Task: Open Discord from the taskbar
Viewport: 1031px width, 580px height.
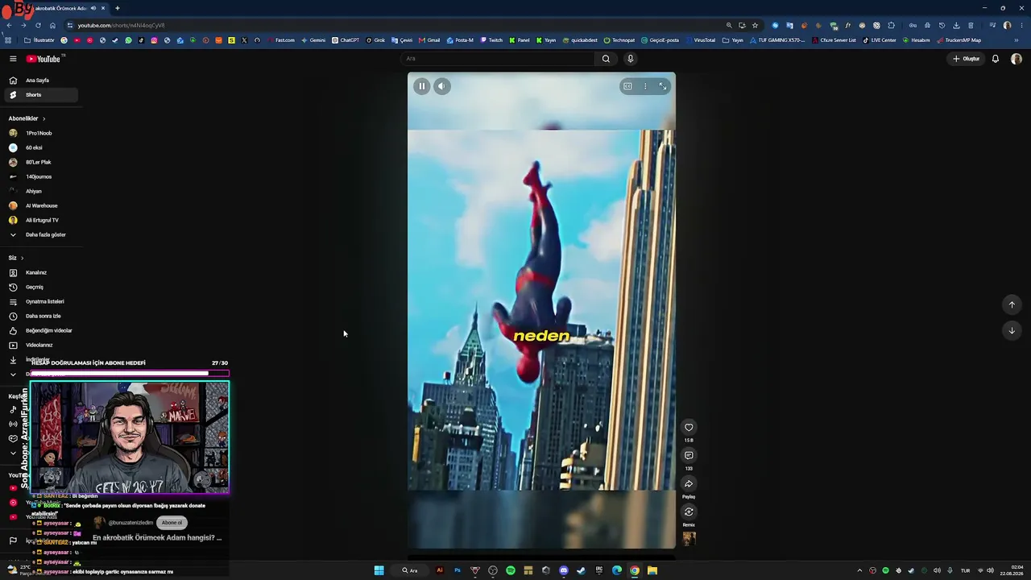Action: [x=564, y=570]
